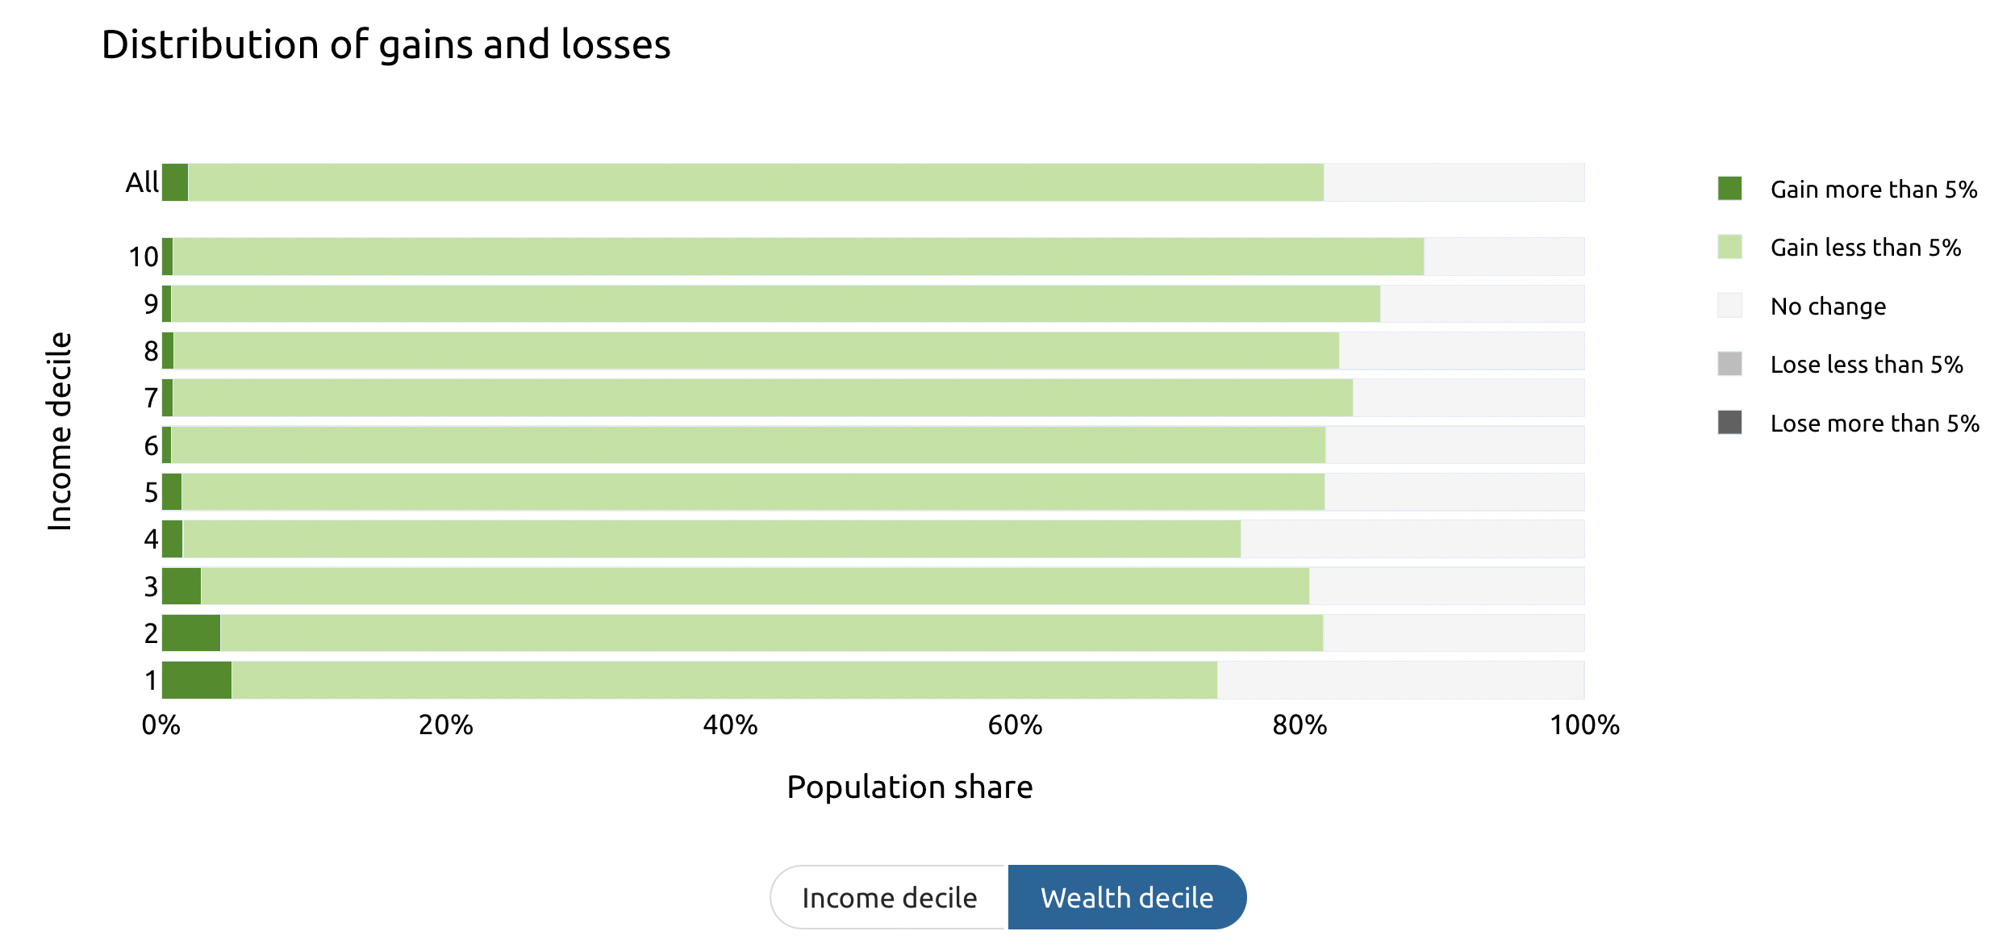The height and width of the screenshot is (952, 2015).
Task: Click the 'Population share' axis label
Action: point(910,787)
